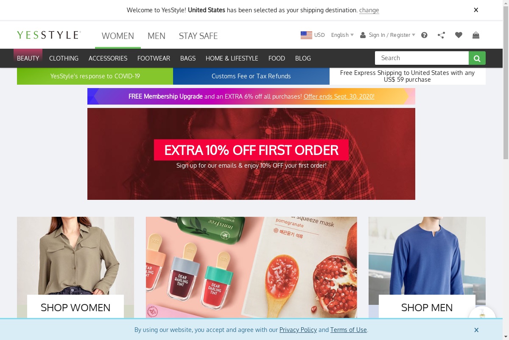Open the USD currency selector
Screen dimensions: 509x340
coord(319,35)
